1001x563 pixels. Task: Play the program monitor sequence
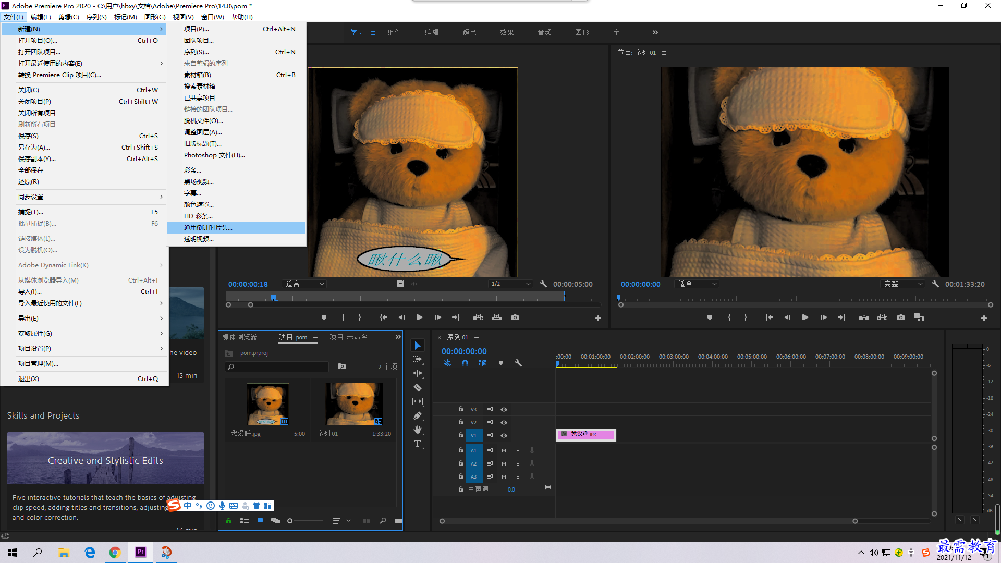click(805, 317)
